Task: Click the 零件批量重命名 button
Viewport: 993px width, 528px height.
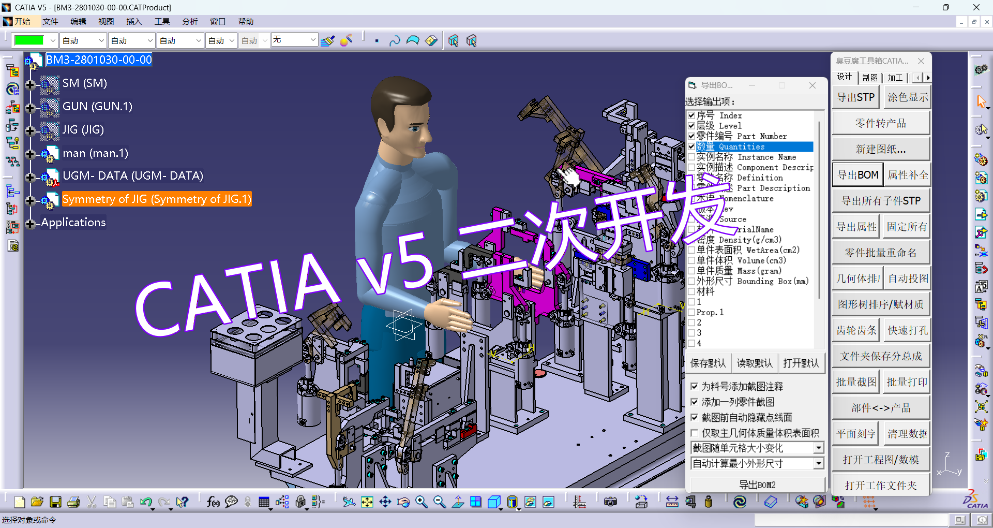Action: 881,253
